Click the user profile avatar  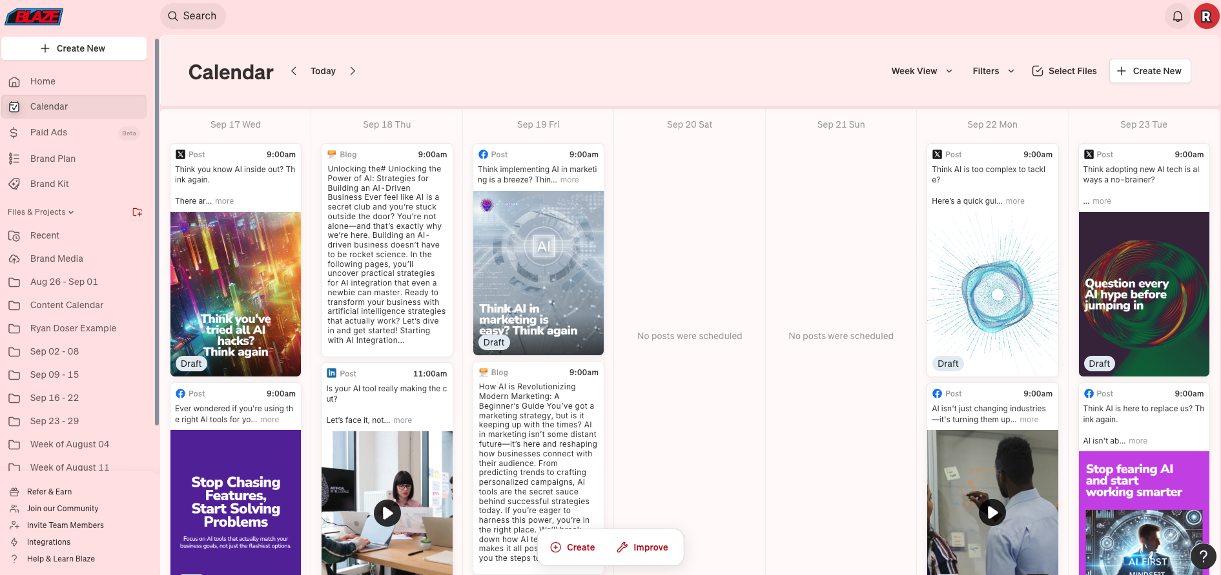pos(1206,16)
